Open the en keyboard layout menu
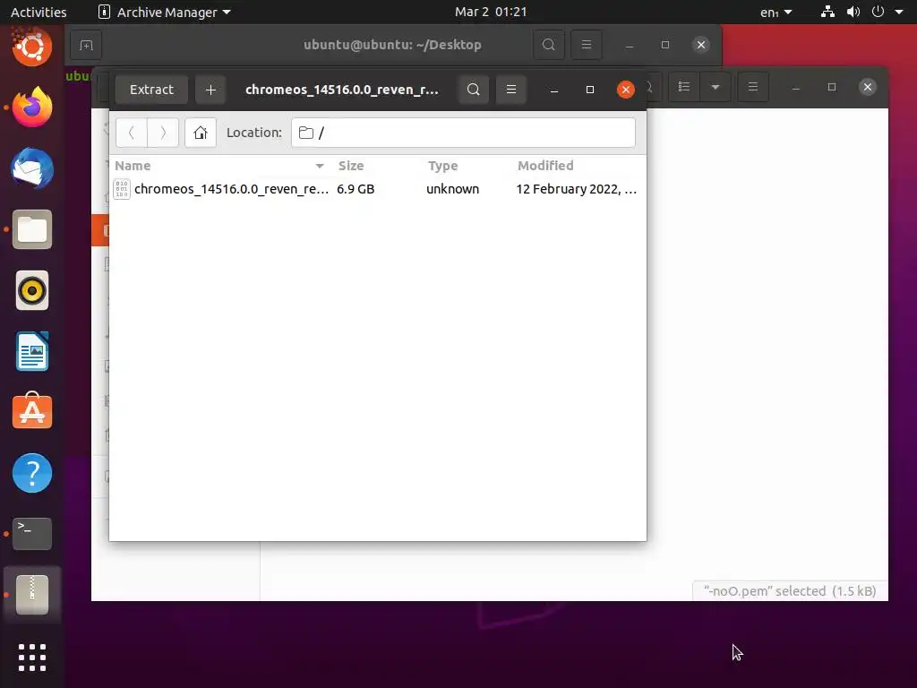 coord(776,12)
